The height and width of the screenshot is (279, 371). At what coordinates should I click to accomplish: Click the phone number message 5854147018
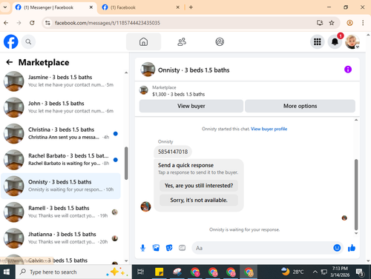[173, 152]
